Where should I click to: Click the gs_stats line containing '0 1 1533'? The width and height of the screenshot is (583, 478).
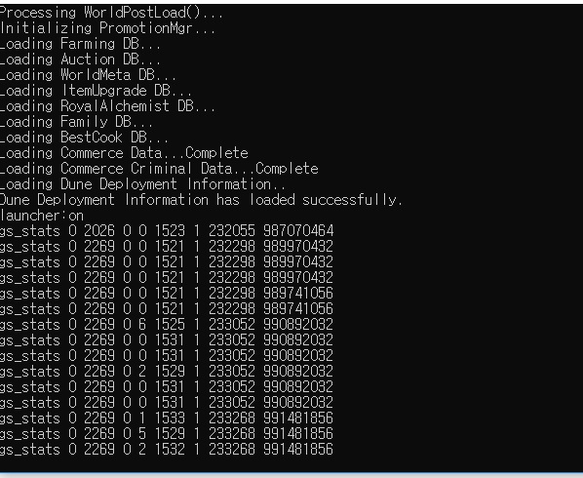(167, 418)
